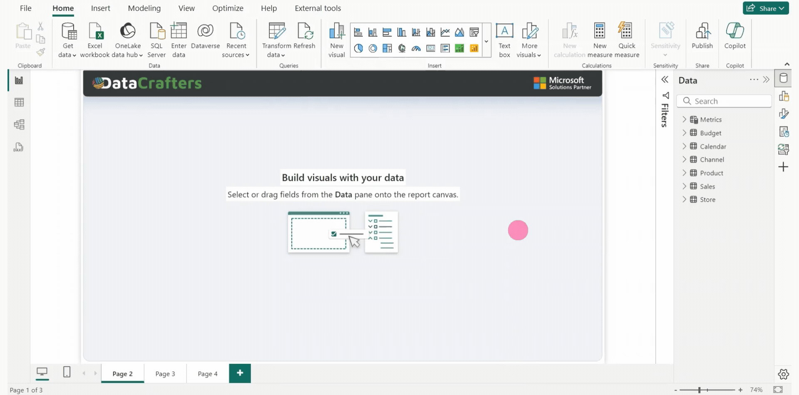Open the visuals gallery dropdown arrow
This screenshot has height=395, width=799.
(x=486, y=41)
